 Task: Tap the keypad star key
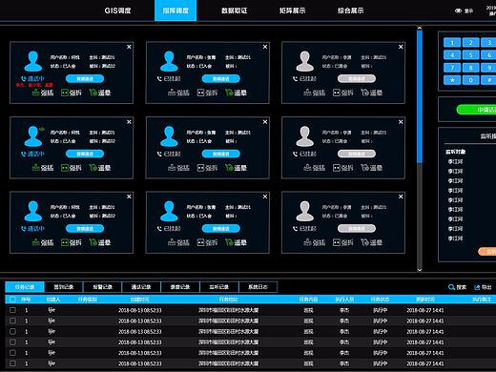pyautogui.click(x=452, y=80)
